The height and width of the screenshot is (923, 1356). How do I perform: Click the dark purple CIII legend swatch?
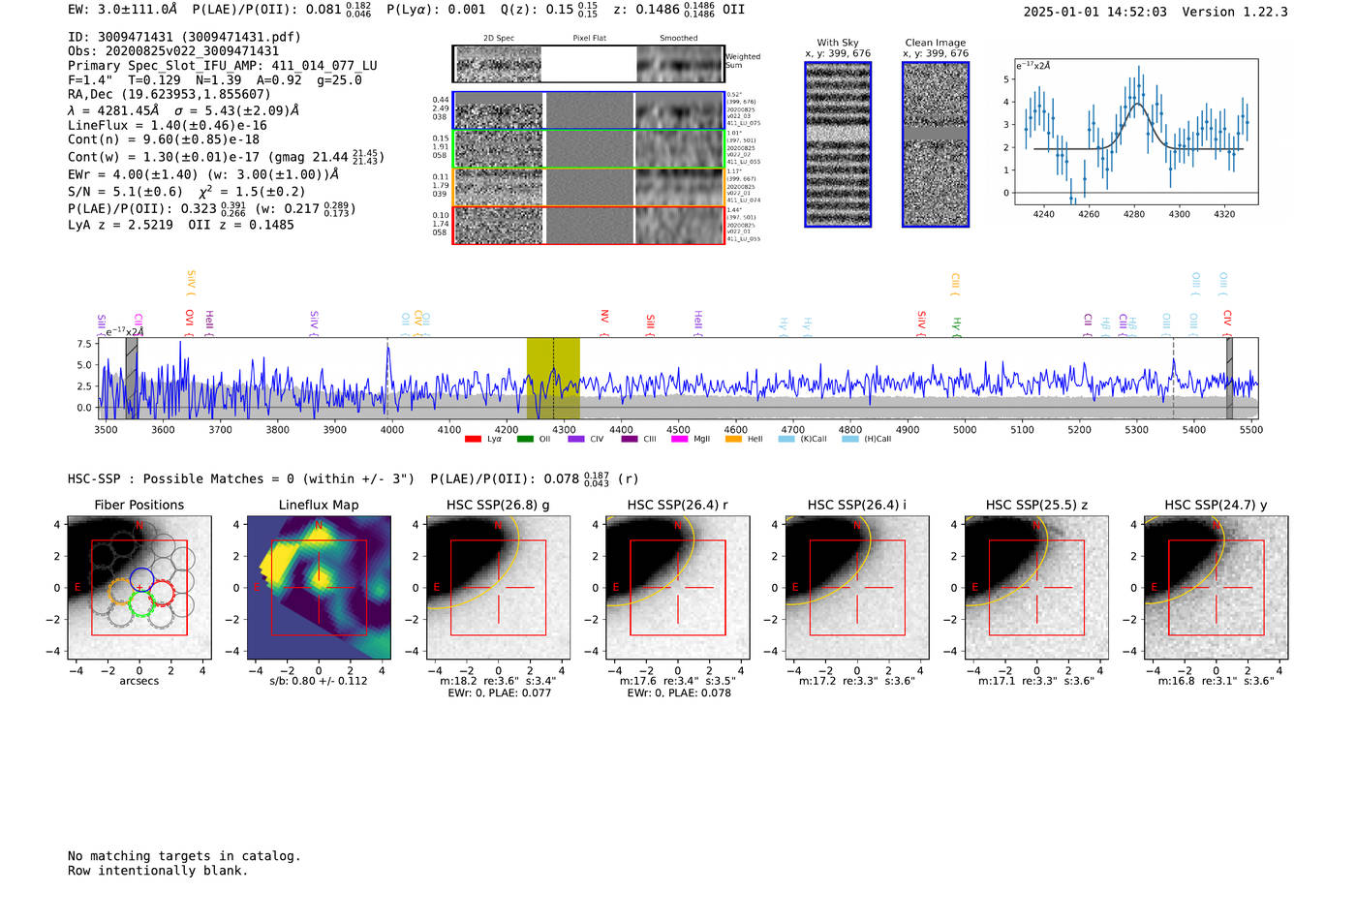tap(630, 439)
